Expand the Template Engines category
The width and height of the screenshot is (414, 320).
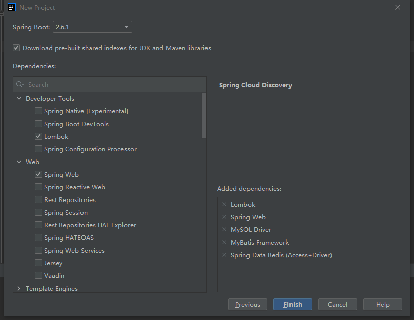[19, 288]
